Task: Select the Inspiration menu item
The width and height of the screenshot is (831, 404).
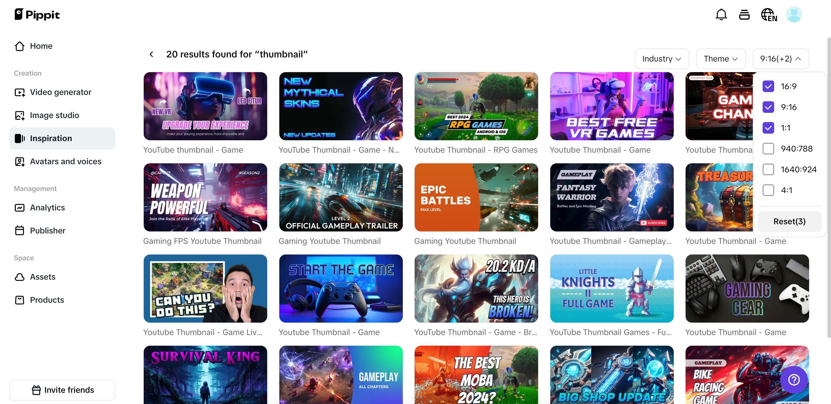Action: coord(51,138)
